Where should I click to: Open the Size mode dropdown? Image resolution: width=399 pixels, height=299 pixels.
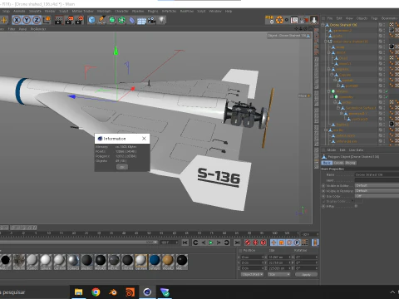coord(278,274)
